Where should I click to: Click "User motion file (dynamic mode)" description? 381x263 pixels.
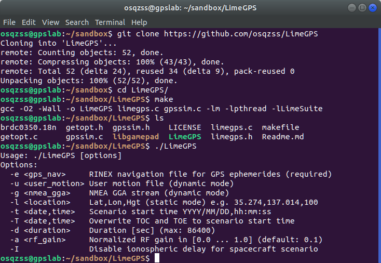161,183
